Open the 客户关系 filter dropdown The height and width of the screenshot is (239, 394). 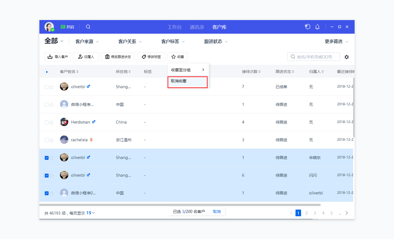click(x=130, y=41)
